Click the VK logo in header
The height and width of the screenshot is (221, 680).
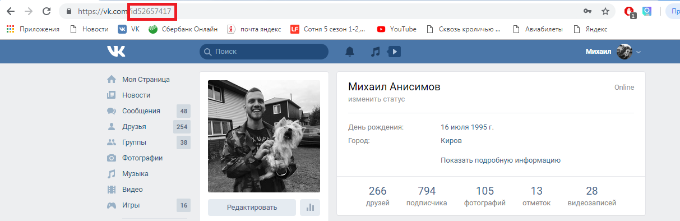(x=116, y=52)
